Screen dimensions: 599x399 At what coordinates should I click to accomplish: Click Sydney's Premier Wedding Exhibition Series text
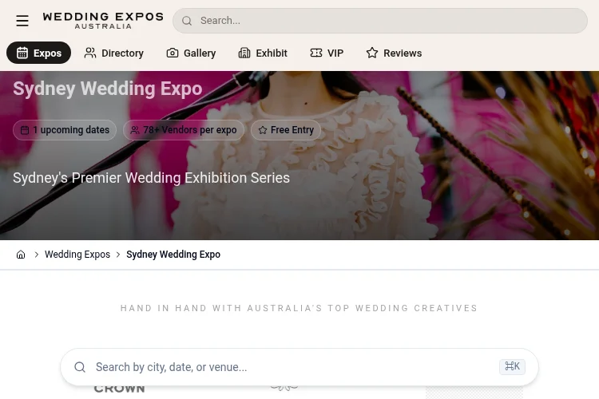pos(151,178)
